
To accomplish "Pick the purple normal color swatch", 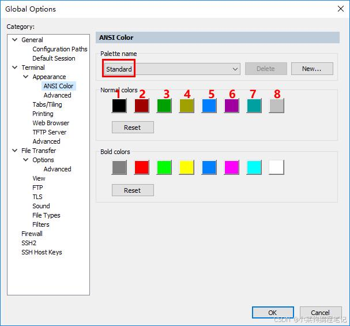I will click(231, 106).
